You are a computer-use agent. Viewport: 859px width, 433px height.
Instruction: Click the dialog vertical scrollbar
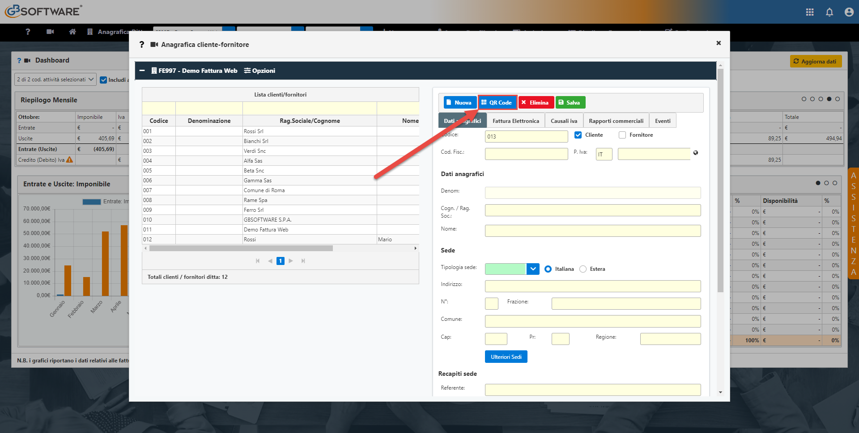coord(720,181)
